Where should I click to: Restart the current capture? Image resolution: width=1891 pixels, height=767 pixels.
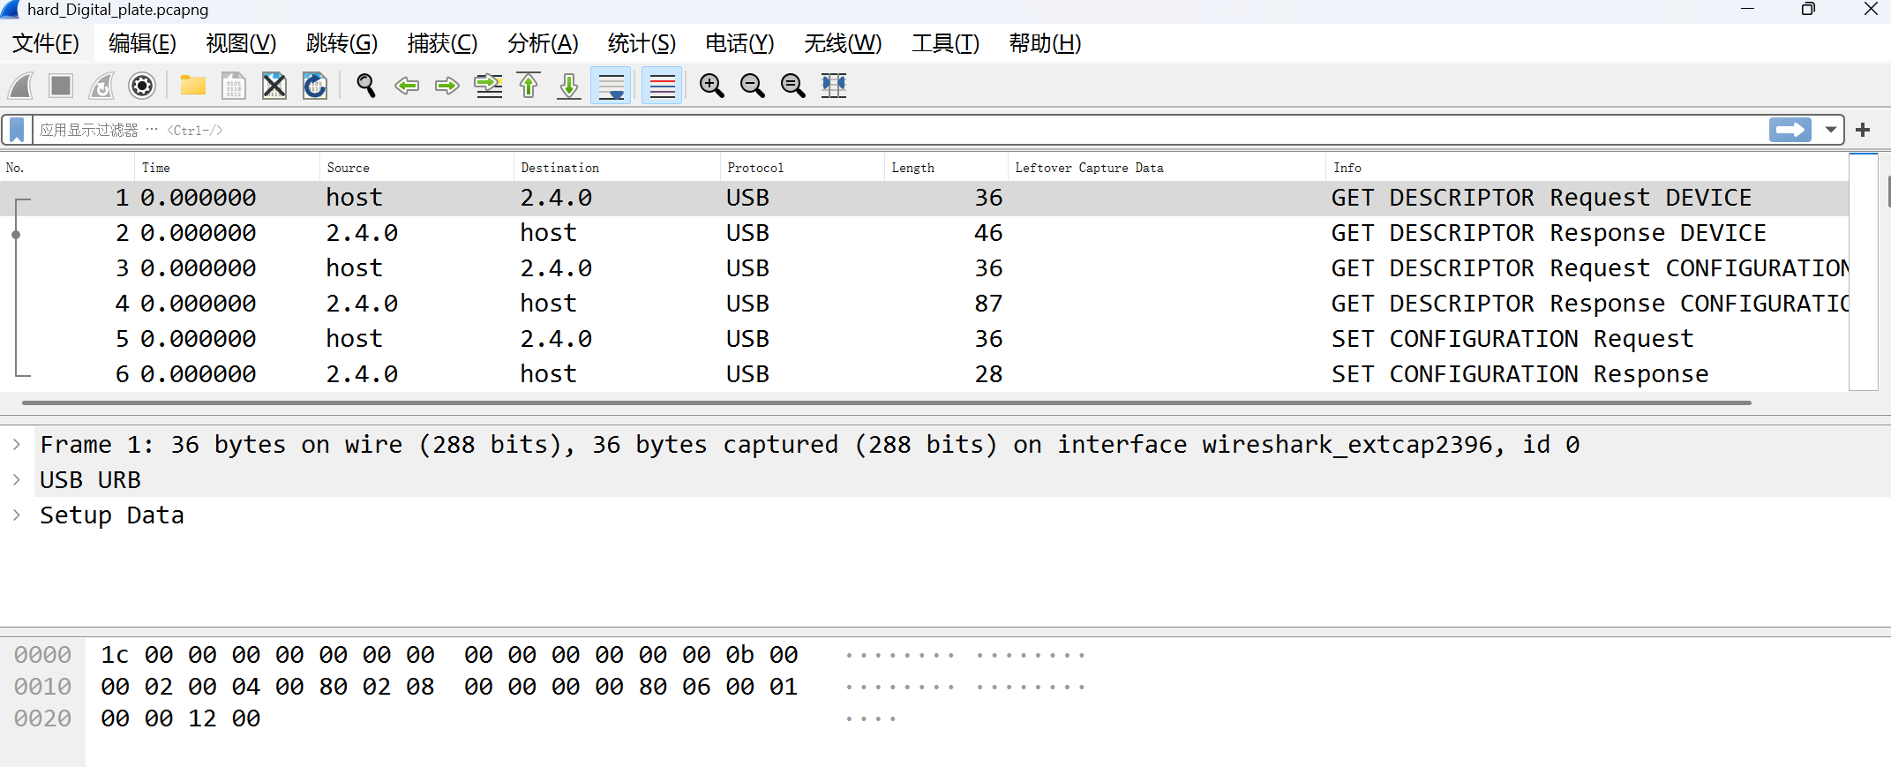click(x=101, y=86)
